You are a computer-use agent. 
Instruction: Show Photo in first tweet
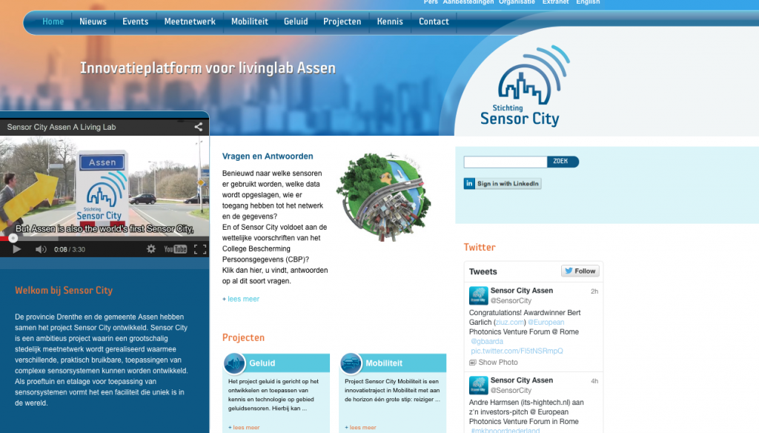(493, 363)
